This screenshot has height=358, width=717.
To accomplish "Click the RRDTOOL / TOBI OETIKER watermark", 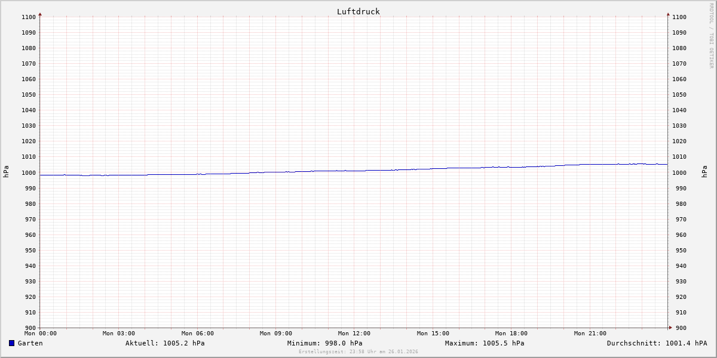I will 711,36.
